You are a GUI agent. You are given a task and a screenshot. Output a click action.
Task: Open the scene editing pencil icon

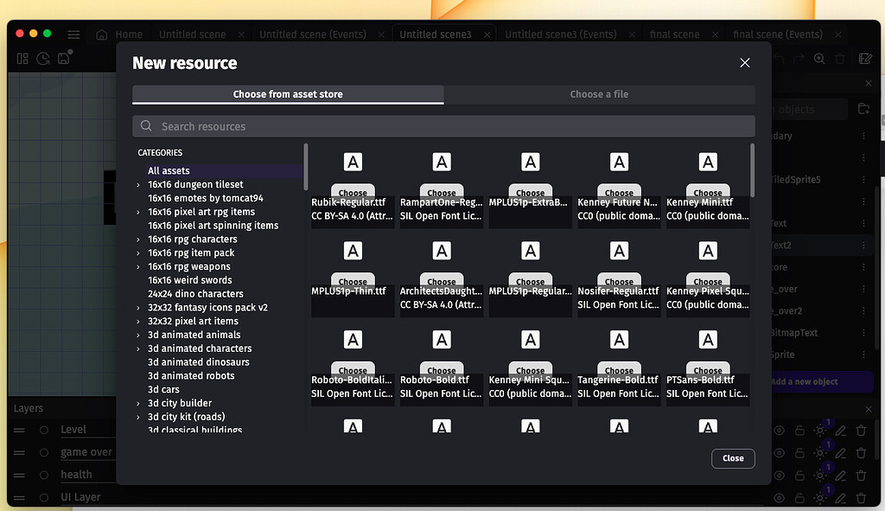tap(864, 59)
